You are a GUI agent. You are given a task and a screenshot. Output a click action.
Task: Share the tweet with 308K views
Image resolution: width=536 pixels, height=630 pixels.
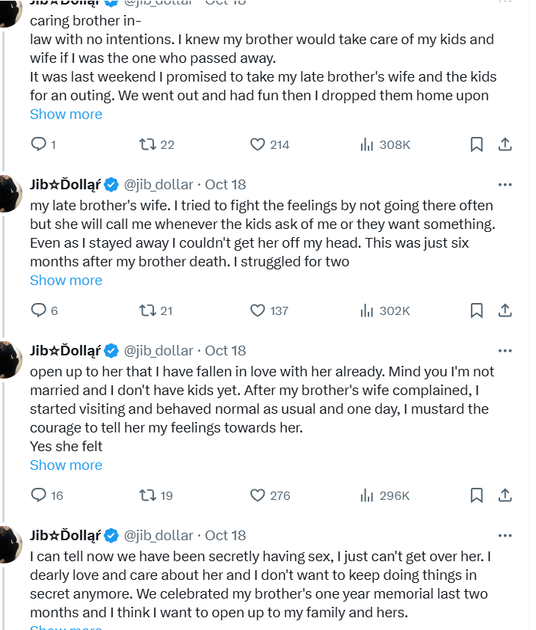[505, 144]
